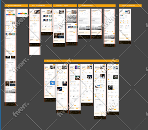Select the "About Us & Case Studies" section label

(x=40, y=6)
